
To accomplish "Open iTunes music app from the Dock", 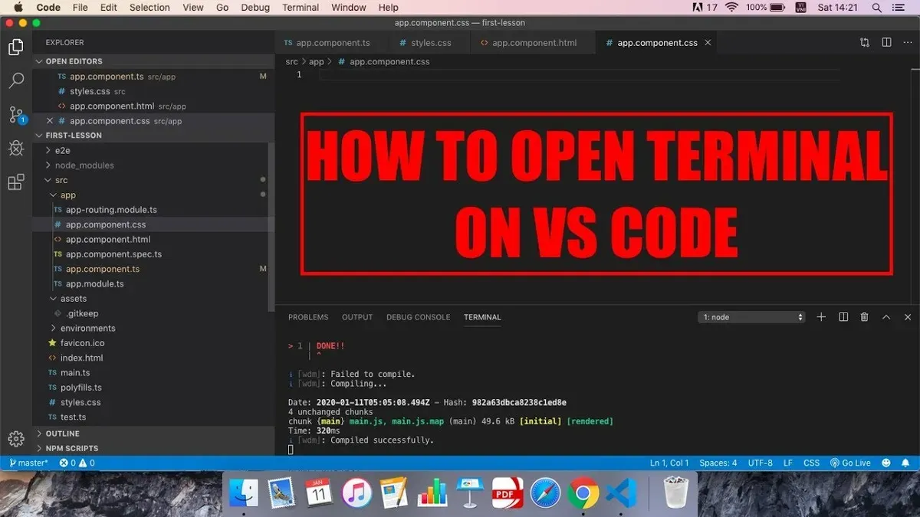I will [x=357, y=492].
